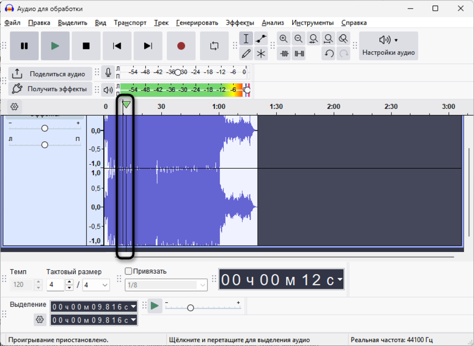This screenshot has height=346, width=474.
Task: Skip to the start of the track
Action: 117,46
